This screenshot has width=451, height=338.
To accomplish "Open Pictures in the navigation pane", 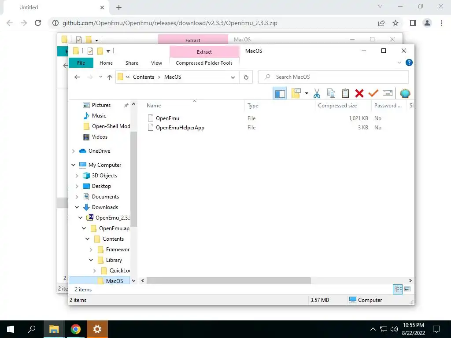I will click(x=101, y=105).
